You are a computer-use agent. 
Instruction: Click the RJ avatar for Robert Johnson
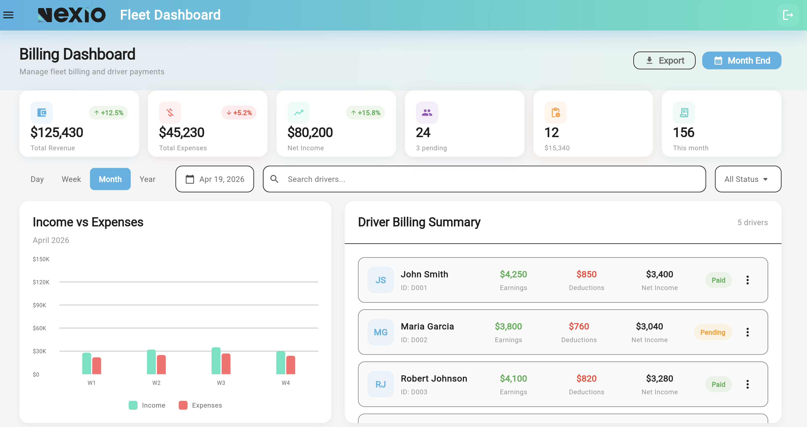(x=381, y=384)
